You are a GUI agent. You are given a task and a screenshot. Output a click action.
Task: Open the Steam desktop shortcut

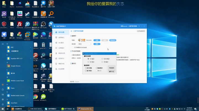(28, 15)
